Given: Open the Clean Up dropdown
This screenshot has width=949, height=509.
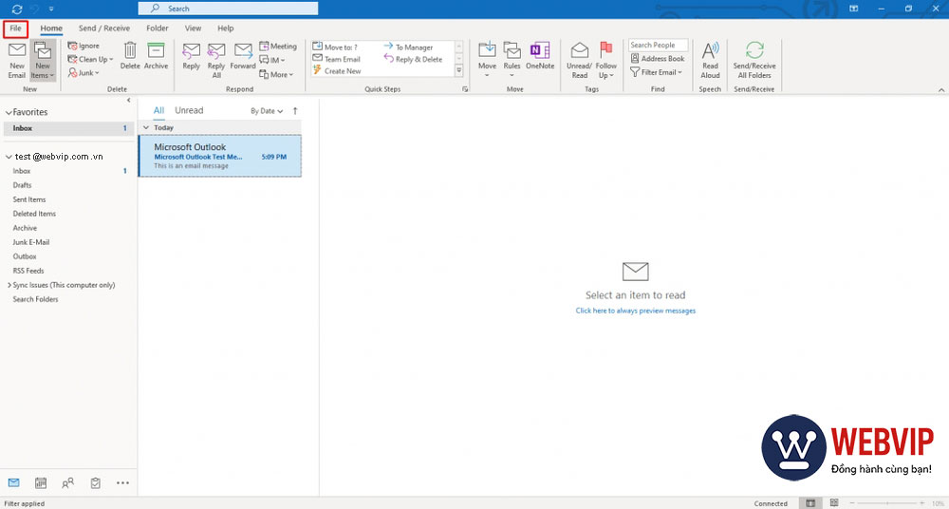Looking at the screenshot, I should [90, 60].
